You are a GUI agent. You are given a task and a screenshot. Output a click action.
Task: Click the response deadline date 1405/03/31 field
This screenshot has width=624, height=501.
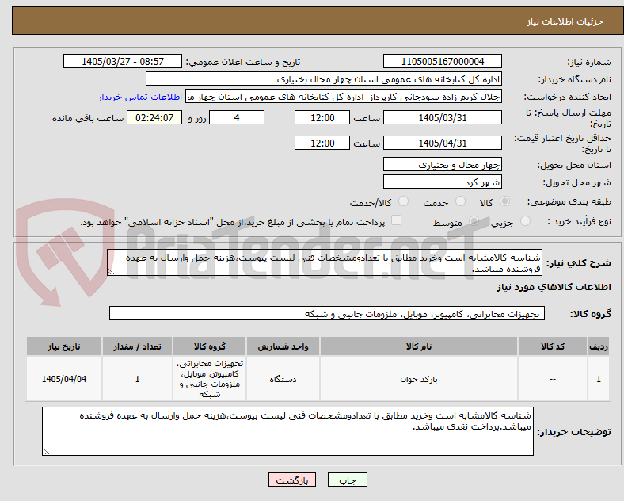pos(443,118)
